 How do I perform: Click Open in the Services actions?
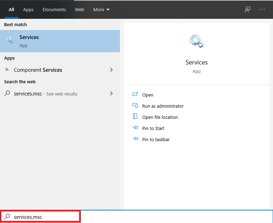click(147, 95)
